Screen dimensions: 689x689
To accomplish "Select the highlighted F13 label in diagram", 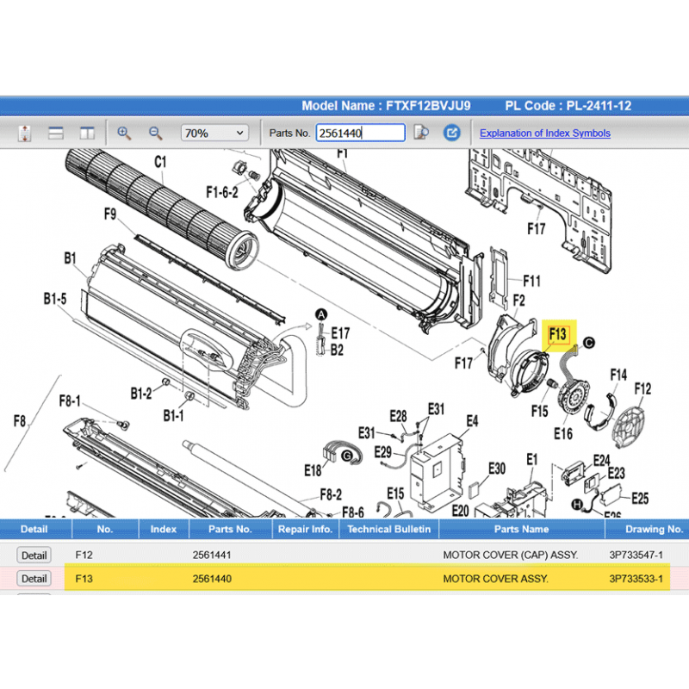I will [557, 334].
